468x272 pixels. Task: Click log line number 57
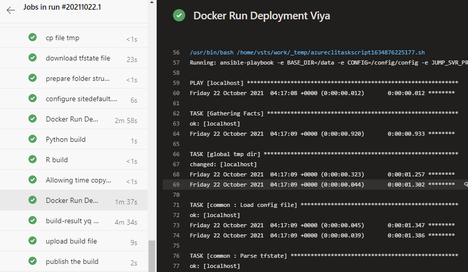click(x=176, y=63)
